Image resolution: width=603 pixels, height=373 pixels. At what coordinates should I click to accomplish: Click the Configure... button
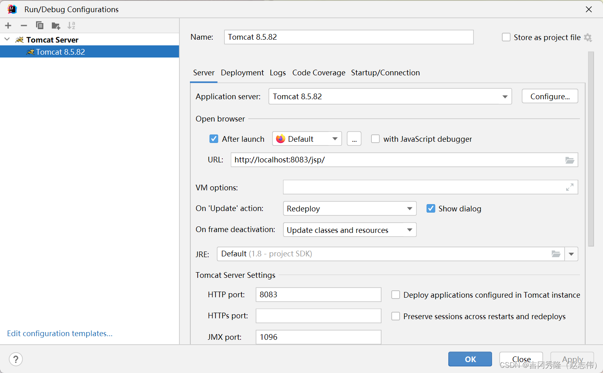coord(550,96)
